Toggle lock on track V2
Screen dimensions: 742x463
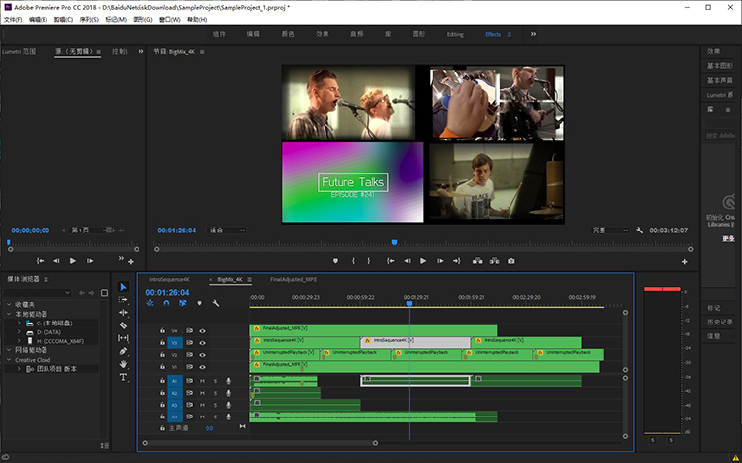[162, 354]
